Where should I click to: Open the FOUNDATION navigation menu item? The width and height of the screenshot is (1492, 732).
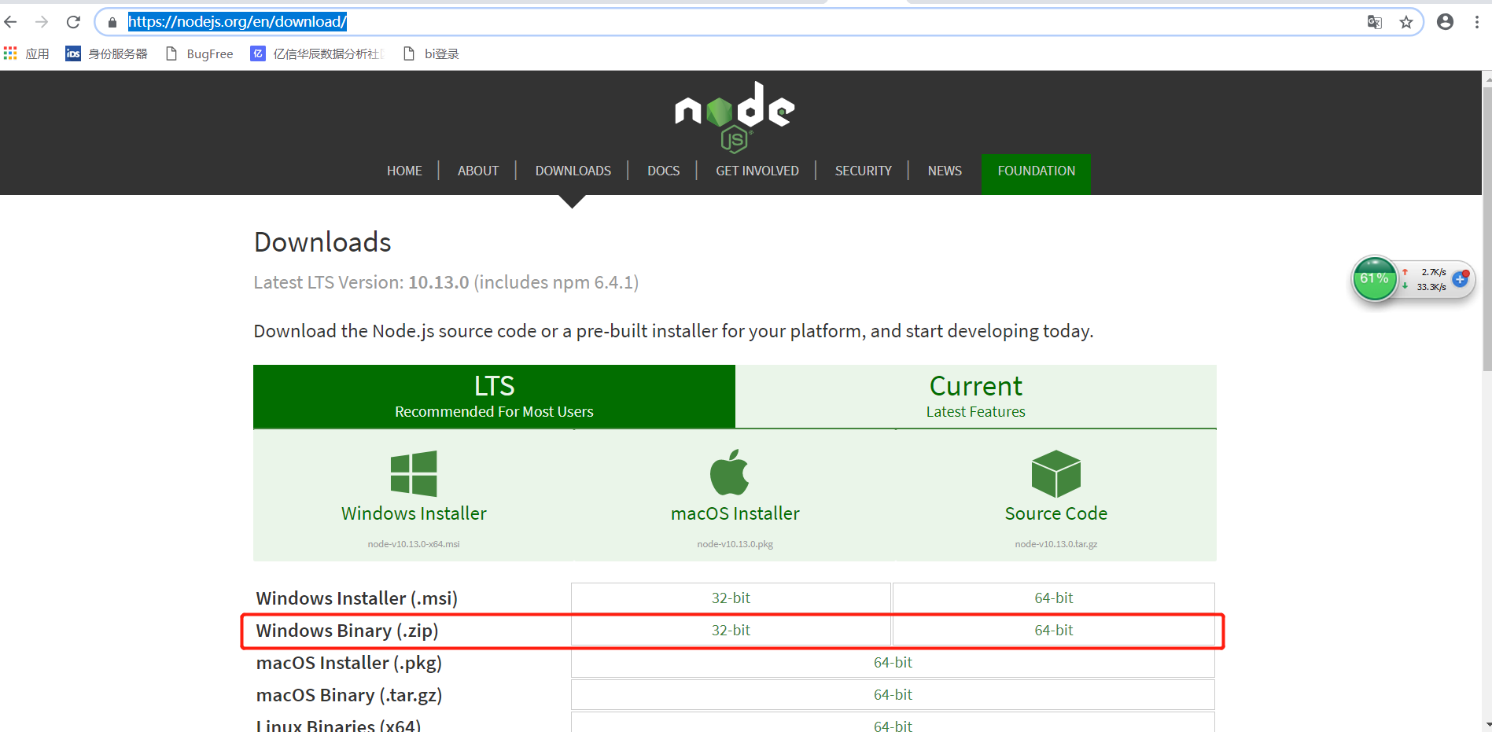1036,171
